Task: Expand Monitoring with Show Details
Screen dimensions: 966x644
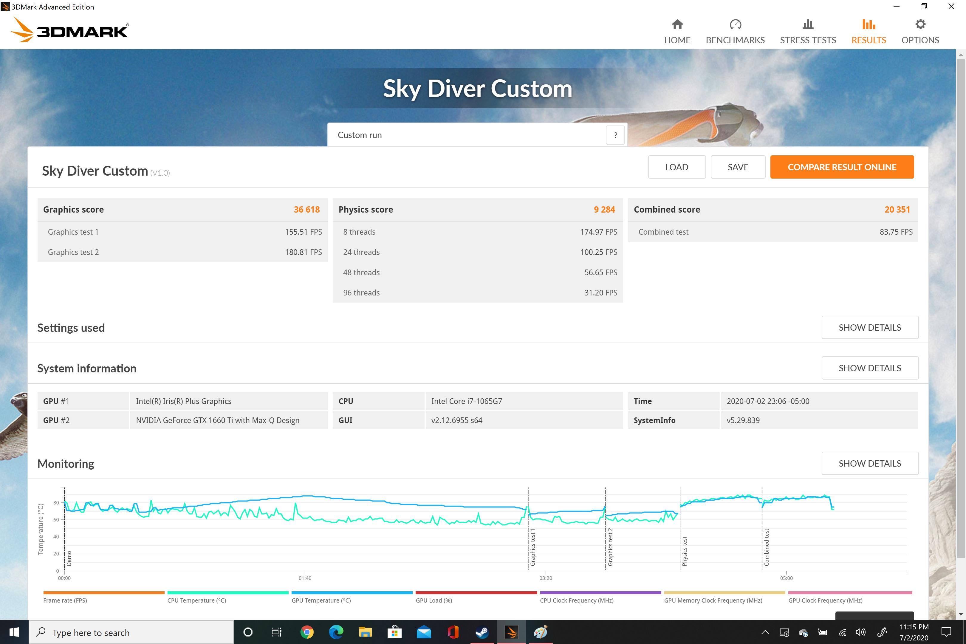Action: point(869,463)
